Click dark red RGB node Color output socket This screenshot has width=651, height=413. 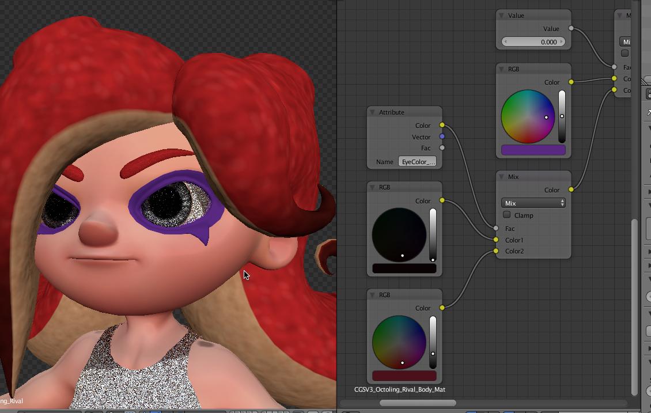pyautogui.click(x=442, y=308)
